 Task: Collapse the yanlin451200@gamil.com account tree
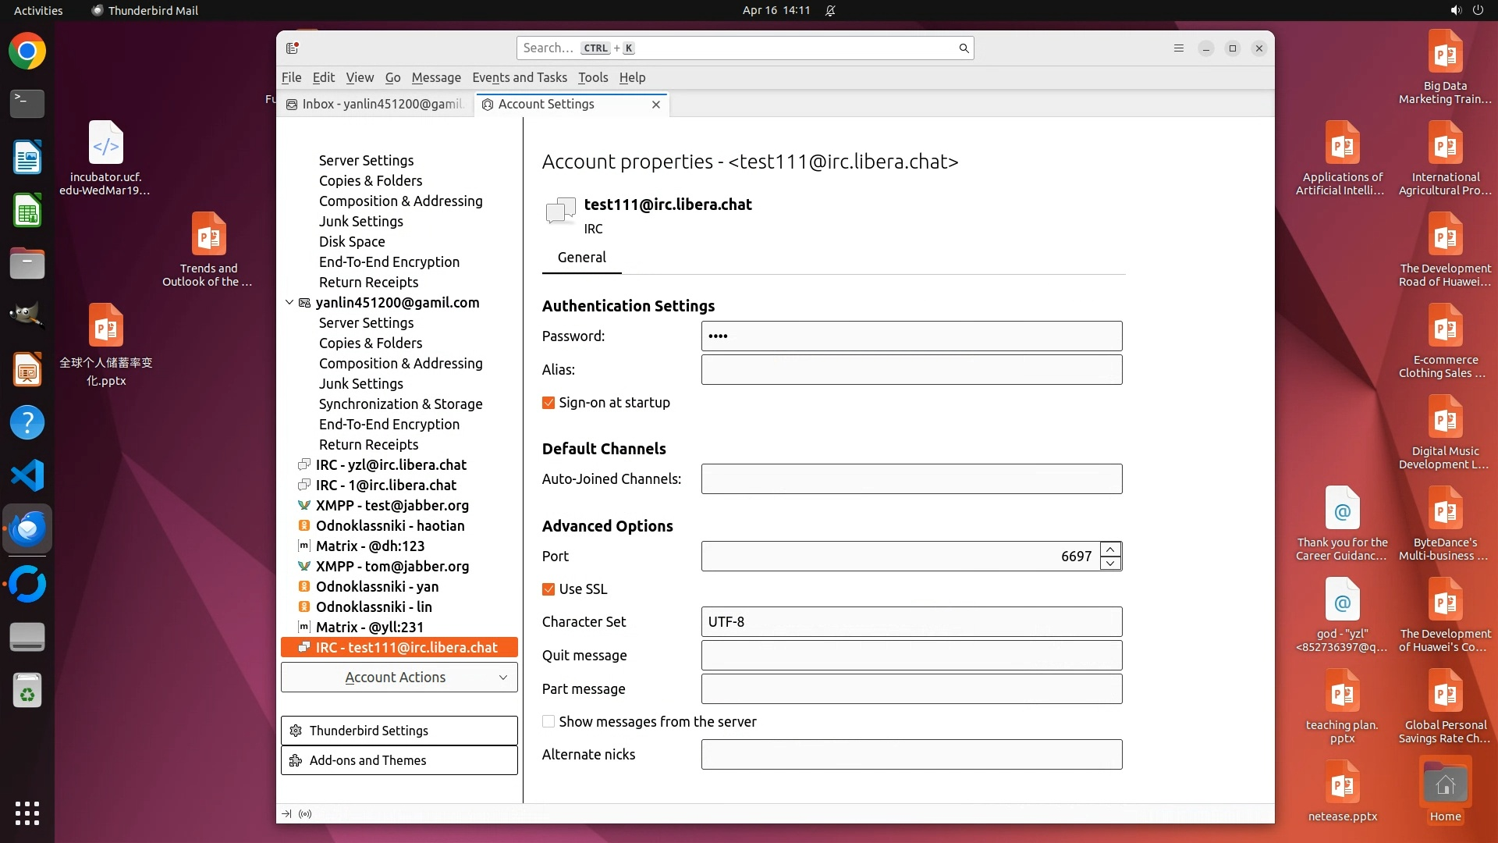pos(289,302)
